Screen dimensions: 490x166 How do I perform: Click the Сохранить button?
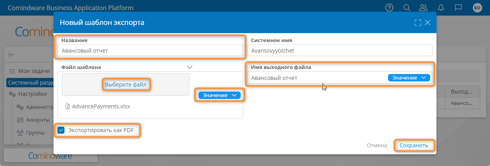(x=414, y=145)
